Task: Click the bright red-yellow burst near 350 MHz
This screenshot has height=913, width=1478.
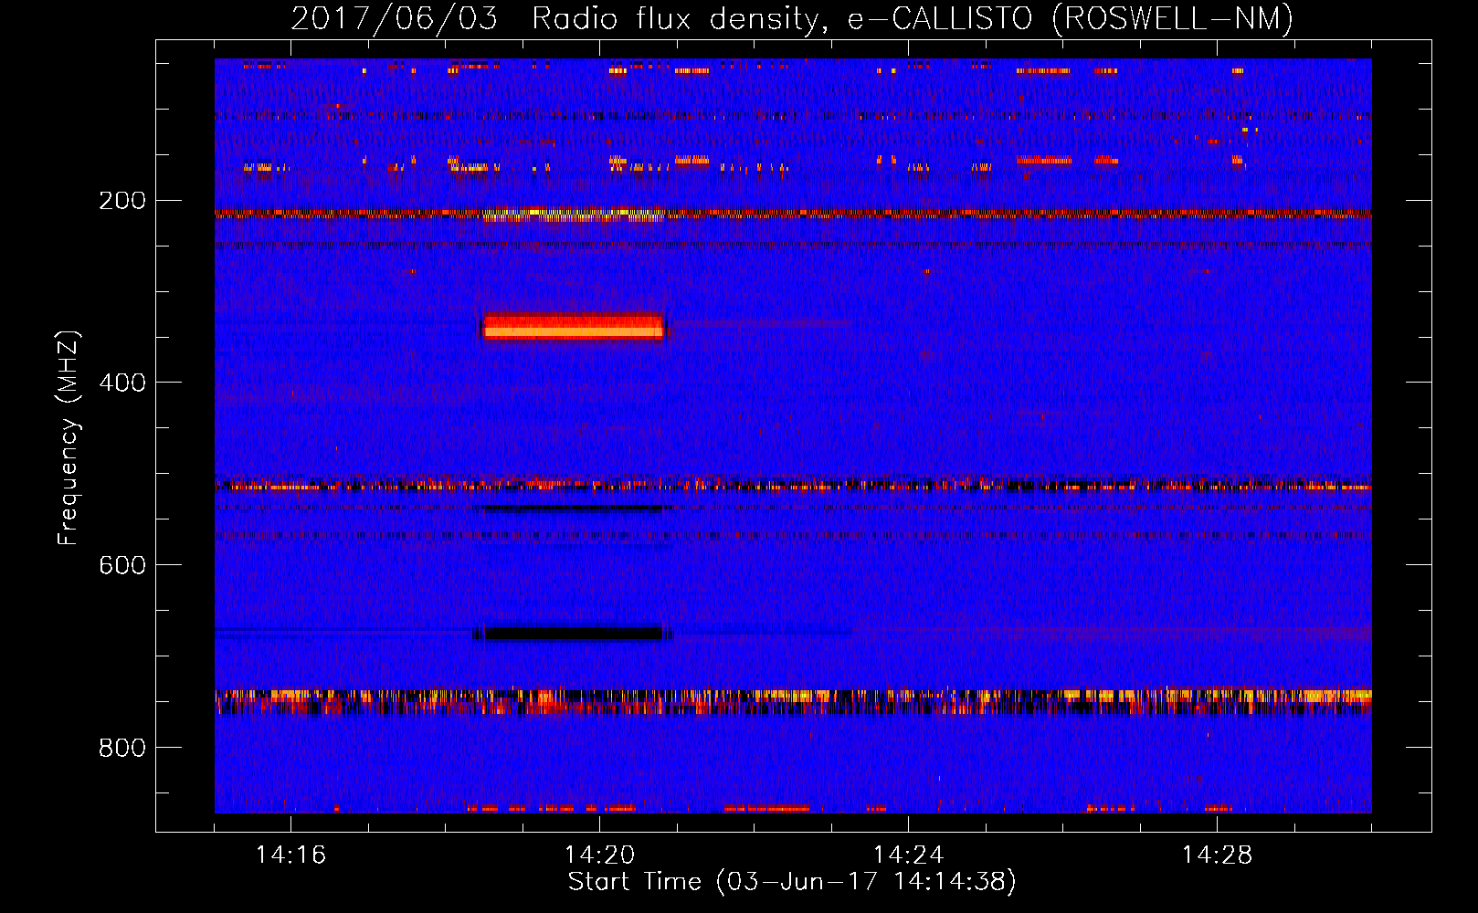Action: pyautogui.click(x=573, y=327)
